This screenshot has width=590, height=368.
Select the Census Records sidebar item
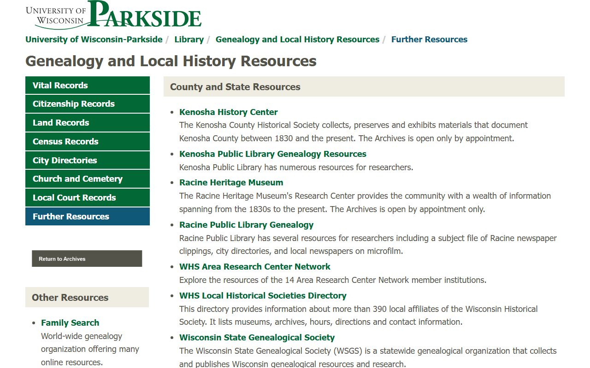point(88,142)
